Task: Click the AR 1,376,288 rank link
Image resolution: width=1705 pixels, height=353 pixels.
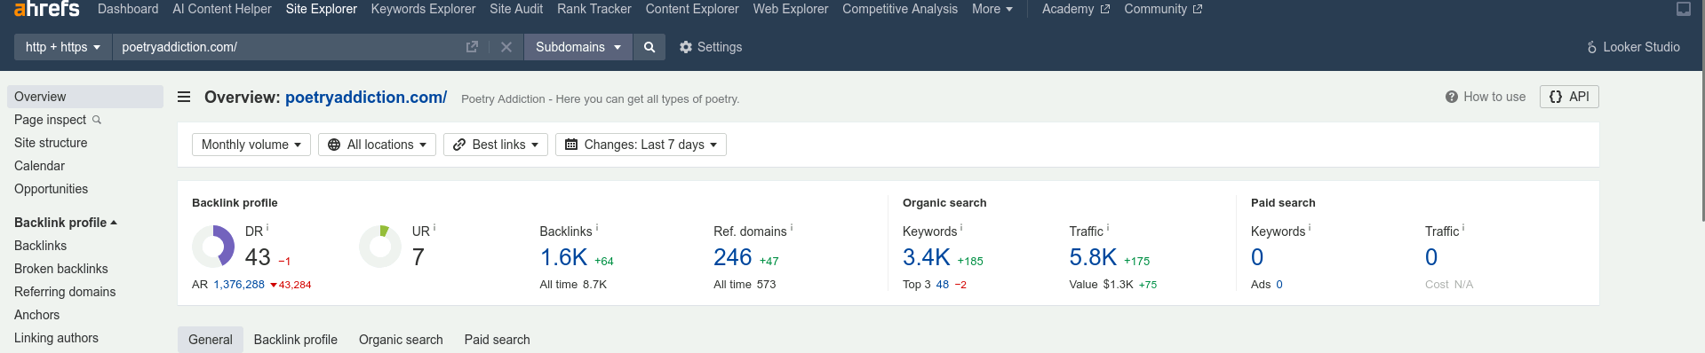Action: 239,285
